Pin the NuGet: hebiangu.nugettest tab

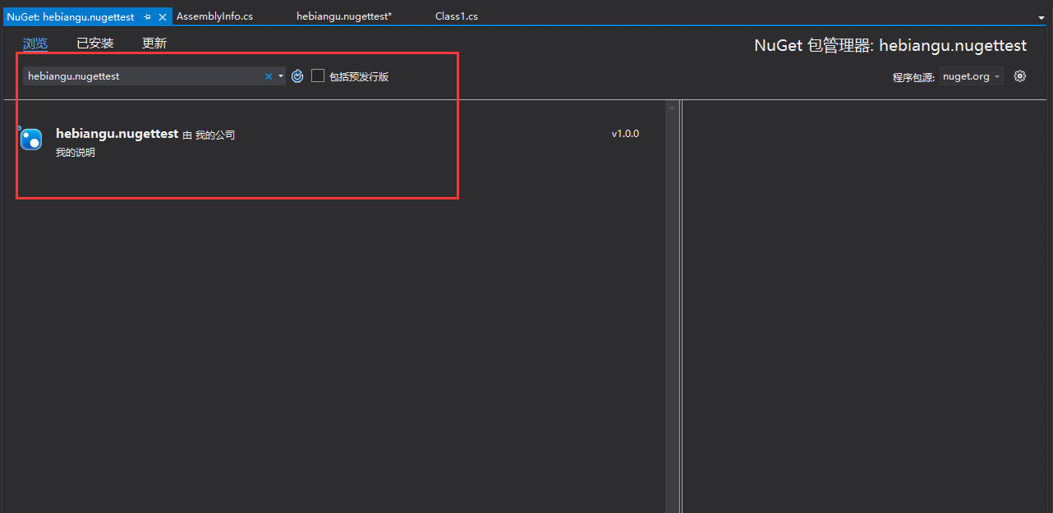tap(147, 17)
